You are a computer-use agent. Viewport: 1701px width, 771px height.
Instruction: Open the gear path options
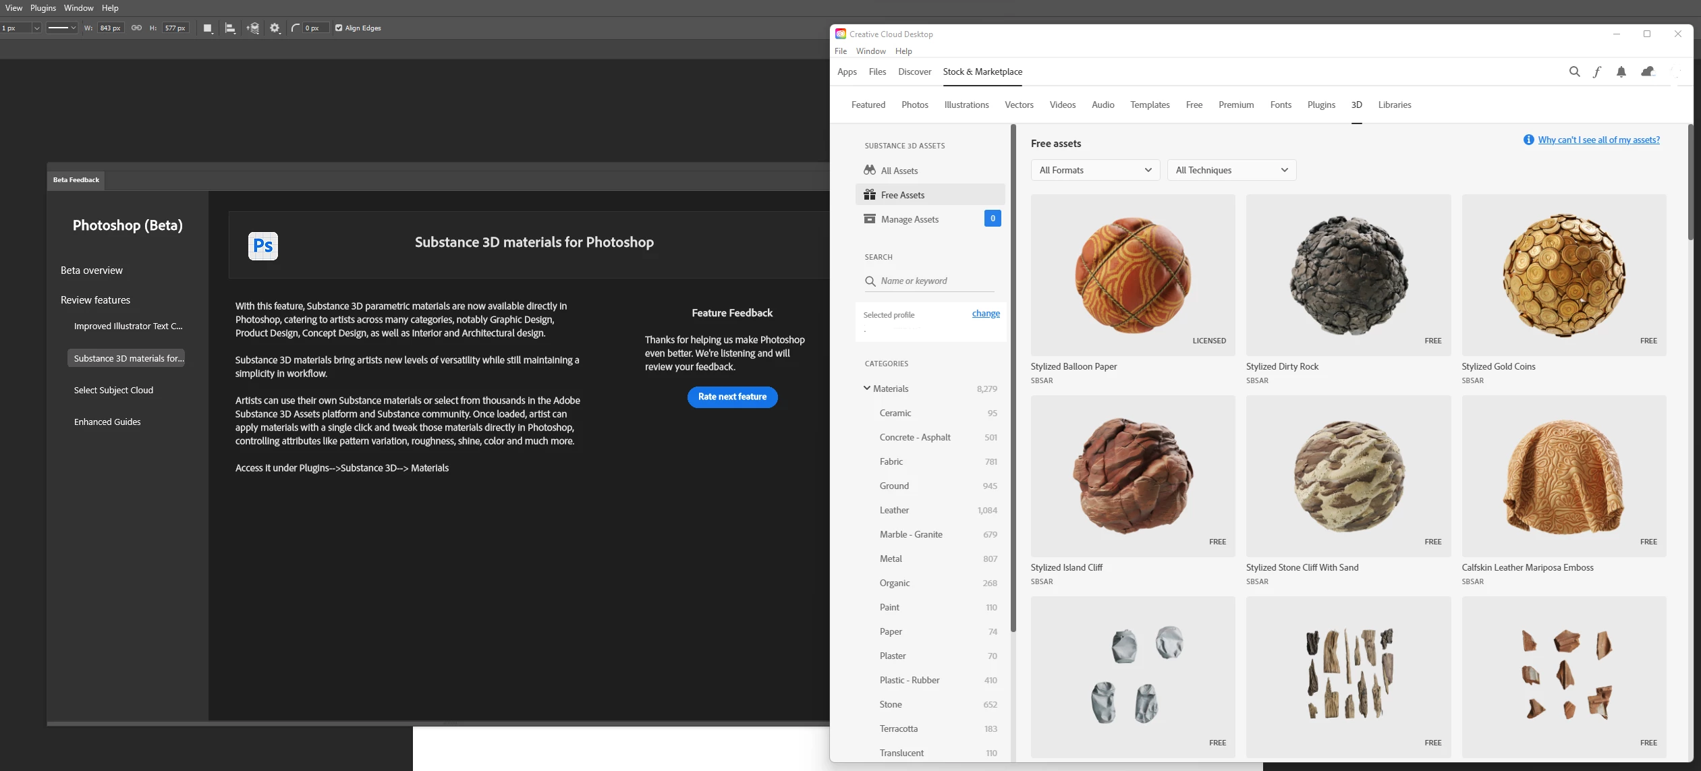point(275,28)
